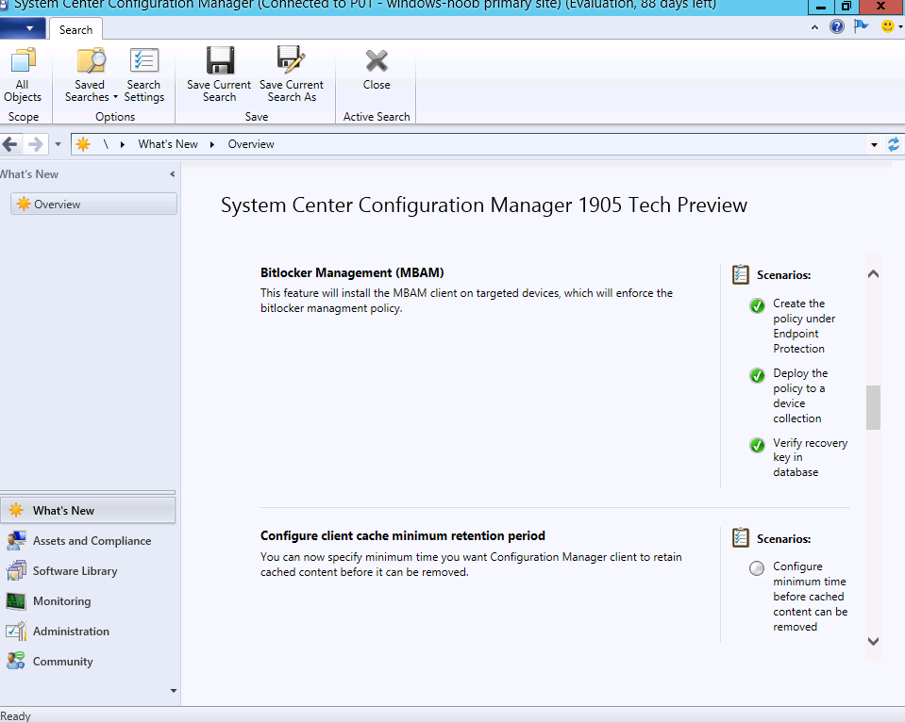Screen dimensions: 905x722
Task: Open help via blue question mark icon
Action: pyautogui.click(x=837, y=26)
